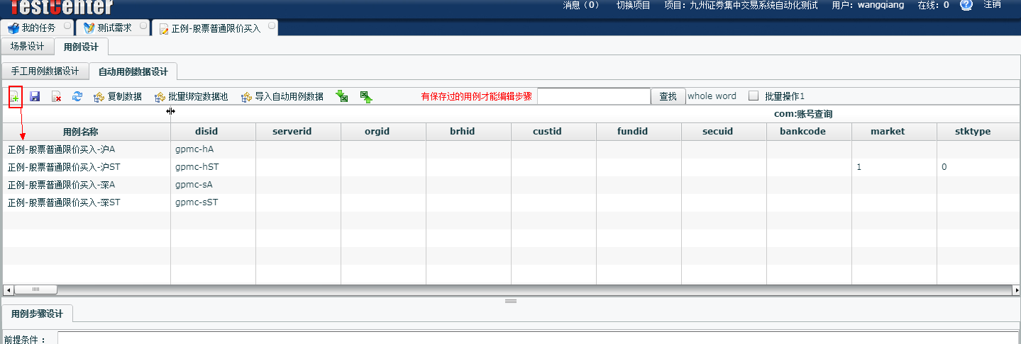Click the green down-arrow import icon
Viewport: 1021px width, 344px height.
click(342, 96)
